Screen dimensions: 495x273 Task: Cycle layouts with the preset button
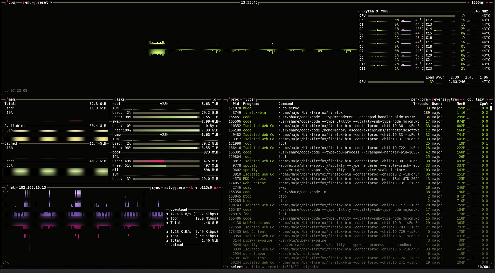[42, 3]
